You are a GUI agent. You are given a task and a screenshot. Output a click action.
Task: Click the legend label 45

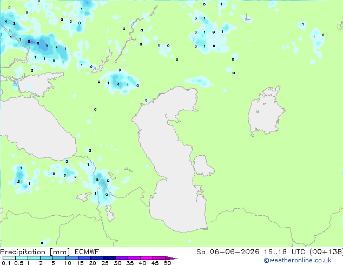click(155, 263)
